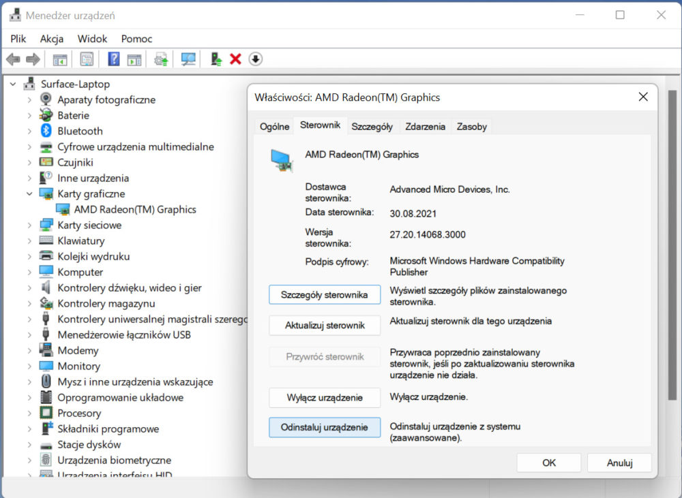Click the Microsoft Windows Hardware Compatibility Publisher text
The height and width of the screenshot is (498, 682).
[477, 266]
